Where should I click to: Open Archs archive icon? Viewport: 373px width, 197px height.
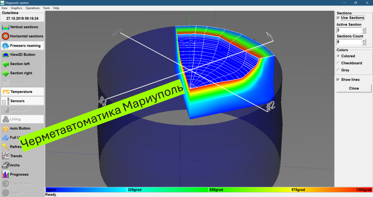point(5,165)
